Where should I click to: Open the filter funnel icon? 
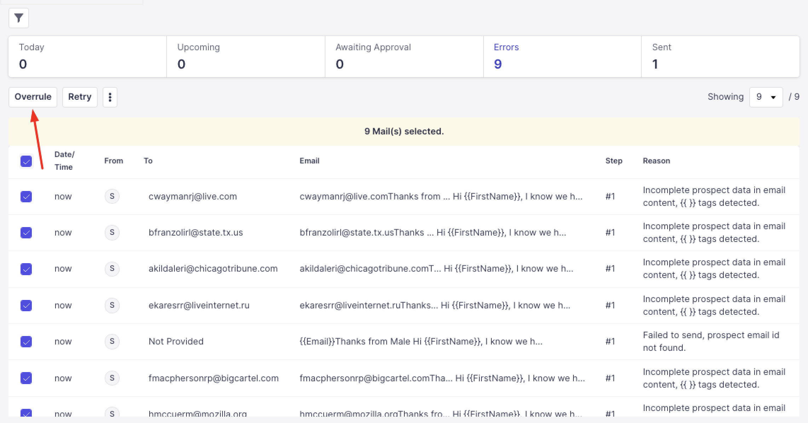19,18
